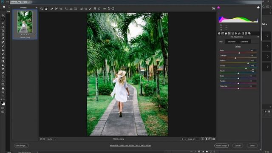Open the Snapshots panel icon
Viewport: 272px width, 153px height.
point(249,34)
